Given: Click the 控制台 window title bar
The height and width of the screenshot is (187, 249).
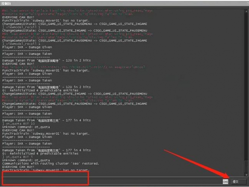Looking at the screenshot, I should pyautogui.click(x=124, y=3).
